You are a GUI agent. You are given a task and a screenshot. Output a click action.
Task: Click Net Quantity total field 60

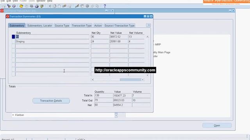pyautogui.click(x=104, y=105)
